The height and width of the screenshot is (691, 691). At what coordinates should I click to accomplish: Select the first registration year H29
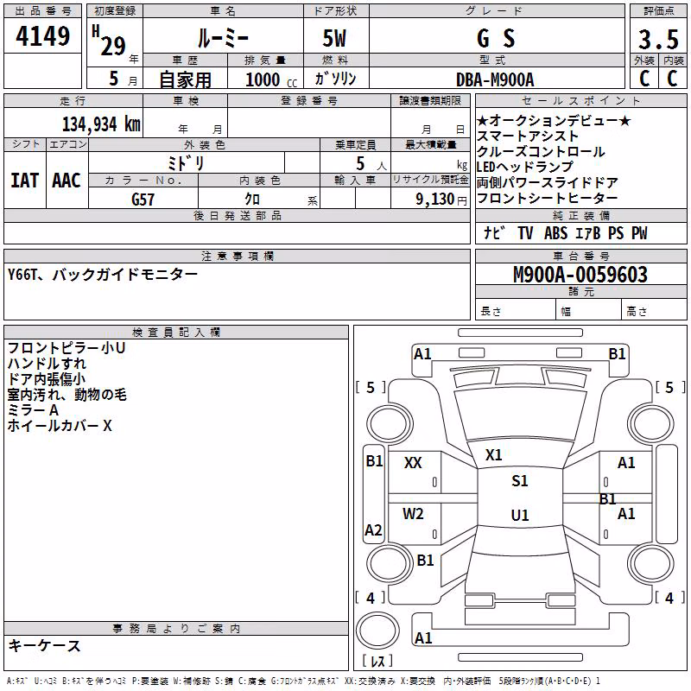coord(109,41)
